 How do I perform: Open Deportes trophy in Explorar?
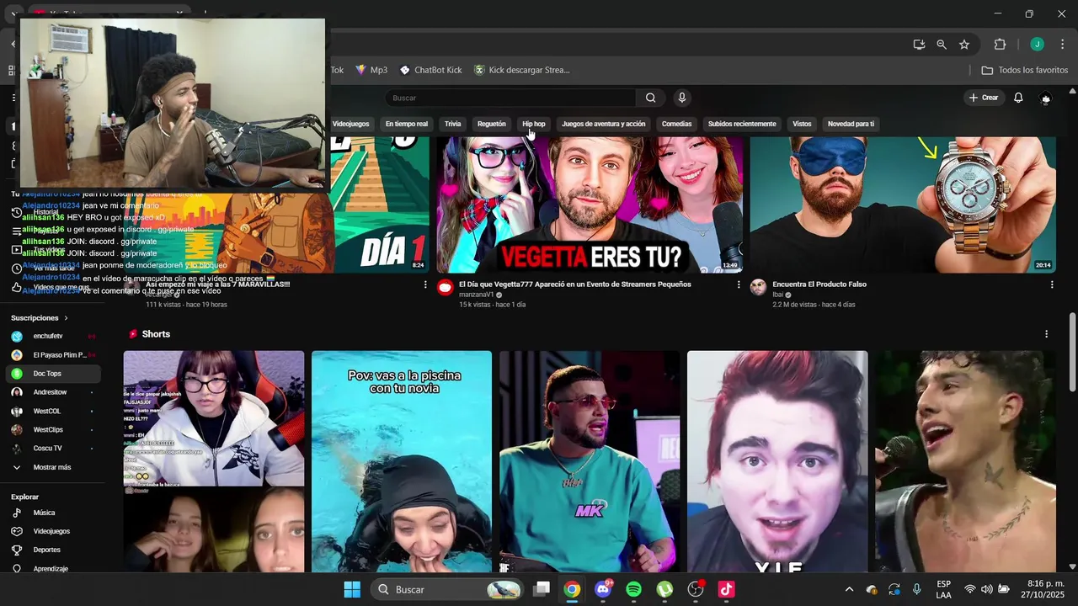tap(52, 550)
